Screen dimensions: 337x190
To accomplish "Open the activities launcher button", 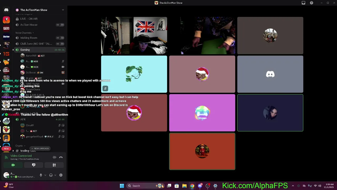I will tap(54, 165).
